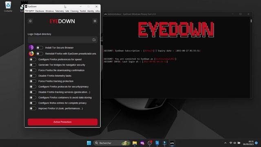Toggle Configure Firefox protocols for security/privacy
The image size is (261, 147).
tap(33, 87)
